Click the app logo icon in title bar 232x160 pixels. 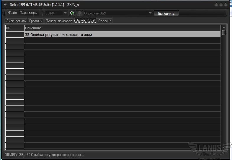point(5,5)
